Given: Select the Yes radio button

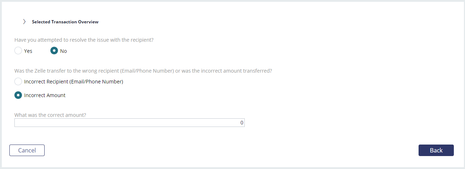Looking at the screenshot, I should [x=18, y=51].
